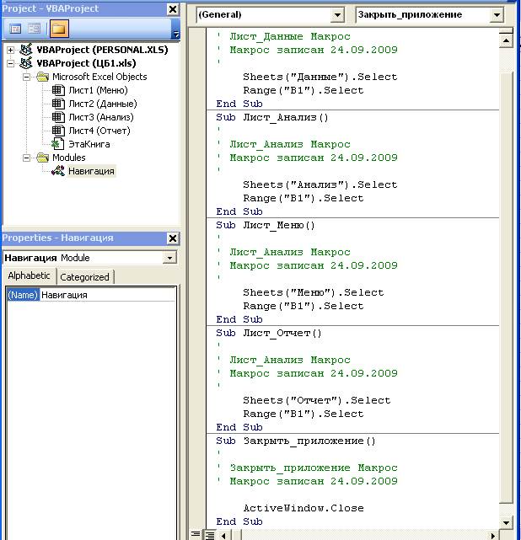The image size is (521, 540).
Task: Click the View Code icon in Project panel
Action: point(15,29)
